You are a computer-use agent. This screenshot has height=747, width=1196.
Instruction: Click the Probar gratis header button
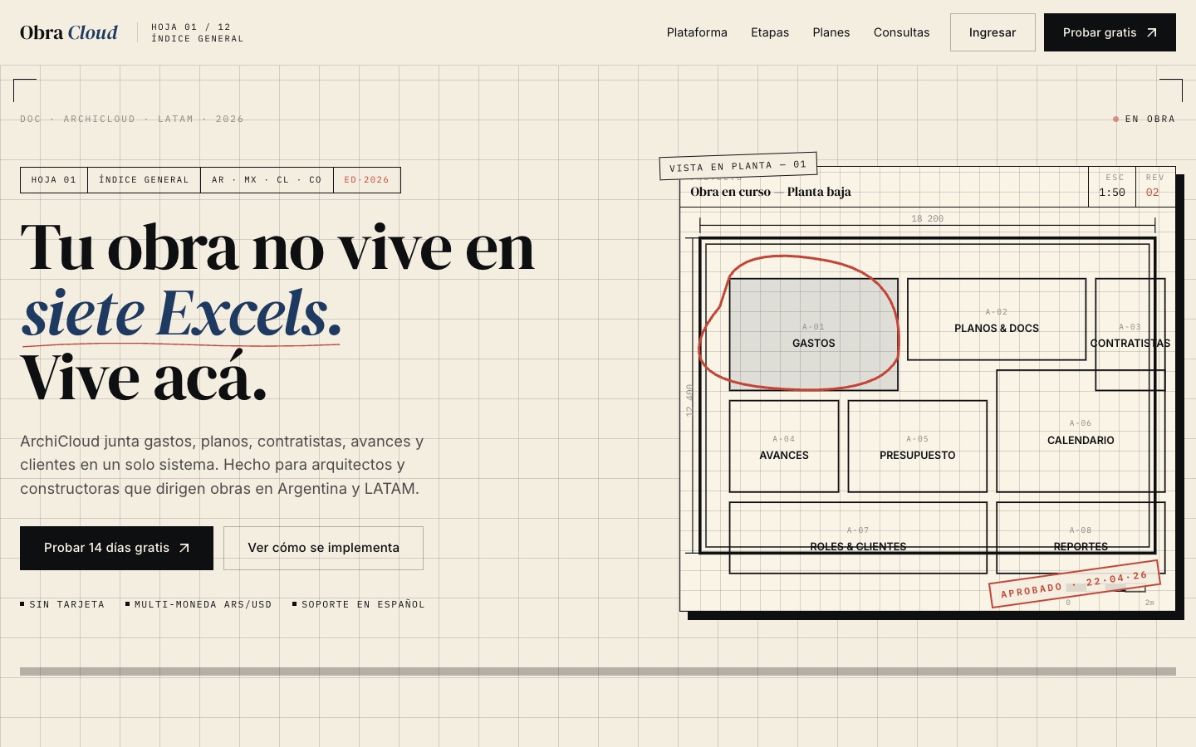(x=1110, y=32)
